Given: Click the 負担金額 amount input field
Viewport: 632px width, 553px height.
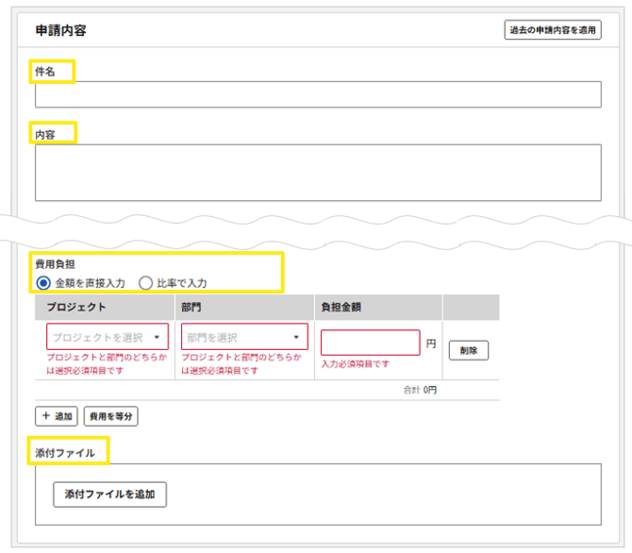Looking at the screenshot, I should coord(371,343).
